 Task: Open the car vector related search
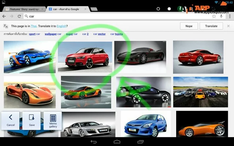click(99, 34)
